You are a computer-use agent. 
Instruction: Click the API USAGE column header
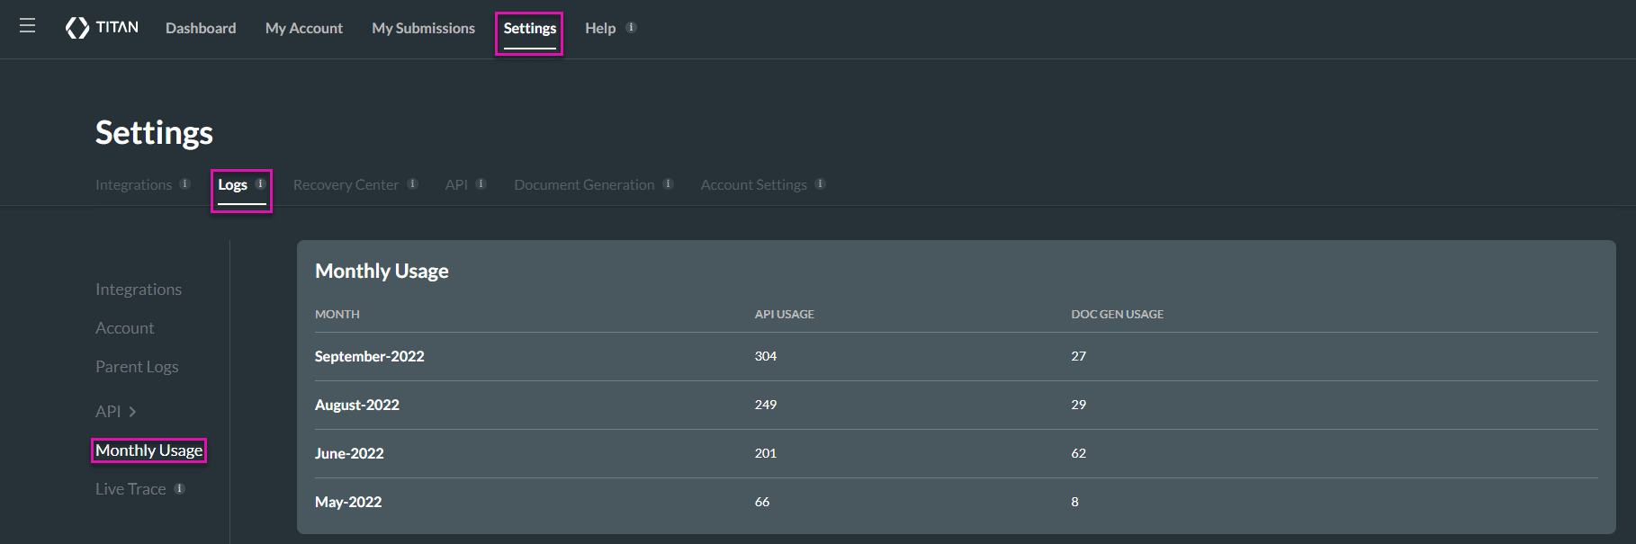click(x=785, y=314)
